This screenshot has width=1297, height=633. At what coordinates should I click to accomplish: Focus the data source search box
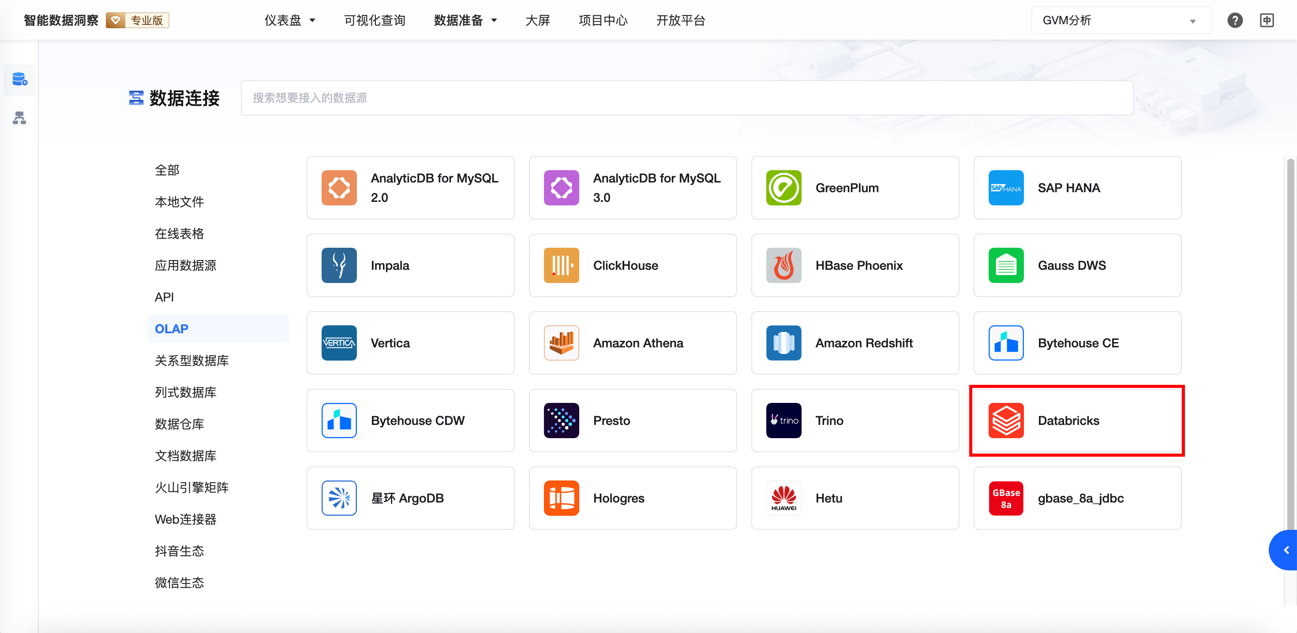coord(686,97)
